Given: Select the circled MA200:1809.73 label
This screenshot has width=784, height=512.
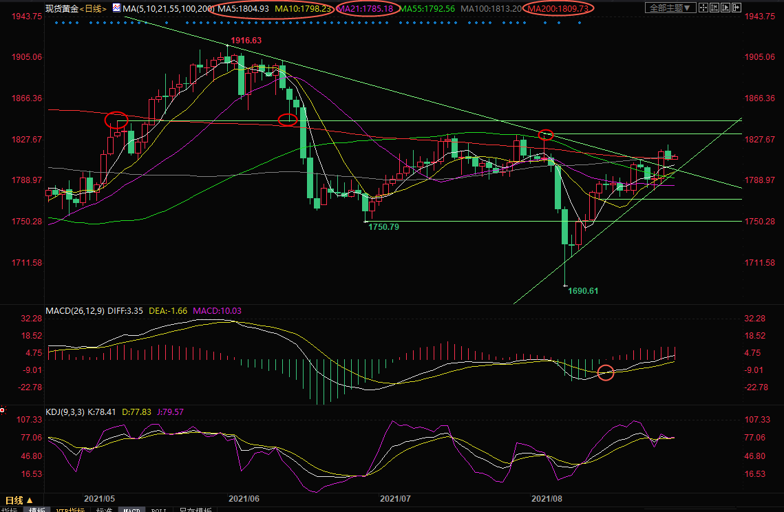Looking at the screenshot, I should pos(558,9).
